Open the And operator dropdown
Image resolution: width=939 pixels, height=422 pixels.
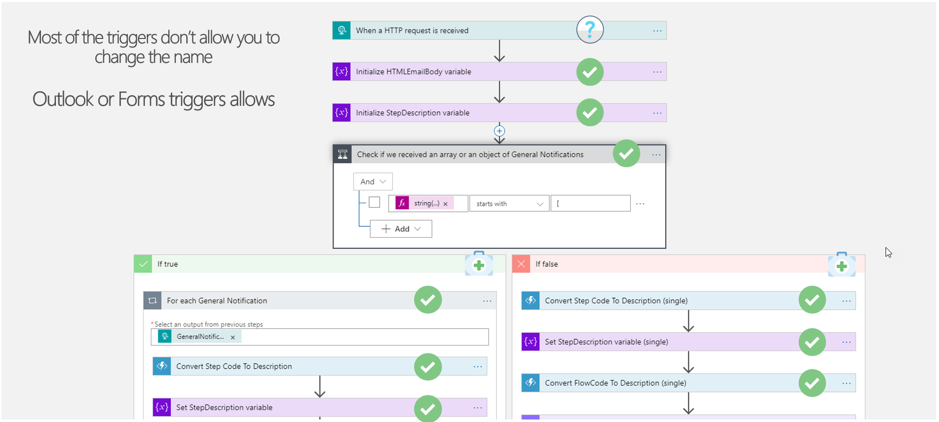[373, 182]
